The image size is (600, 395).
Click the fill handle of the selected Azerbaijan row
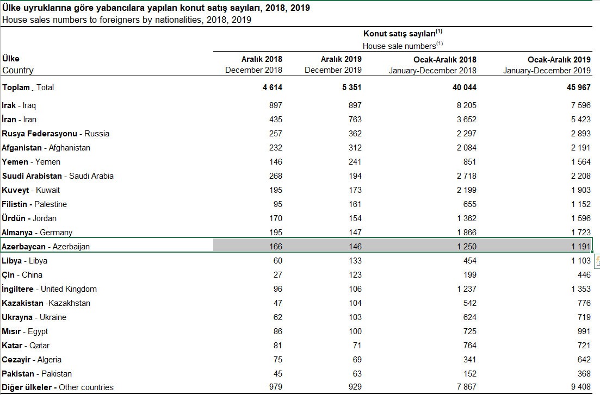point(592,253)
